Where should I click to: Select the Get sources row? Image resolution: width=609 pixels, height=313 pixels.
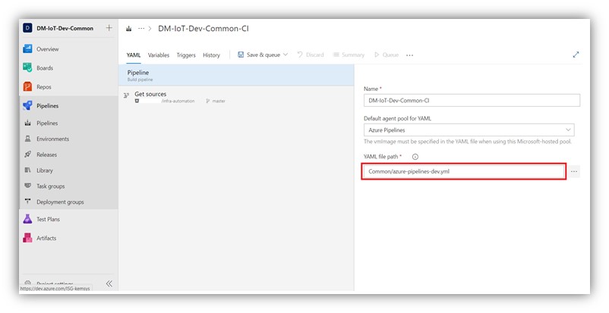pyautogui.click(x=236, y=97)
